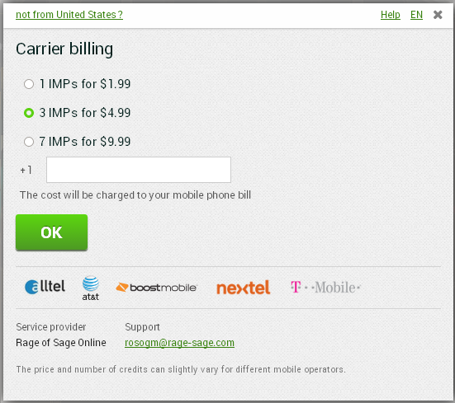Click the T-Mobile logo

coord(325,288)
